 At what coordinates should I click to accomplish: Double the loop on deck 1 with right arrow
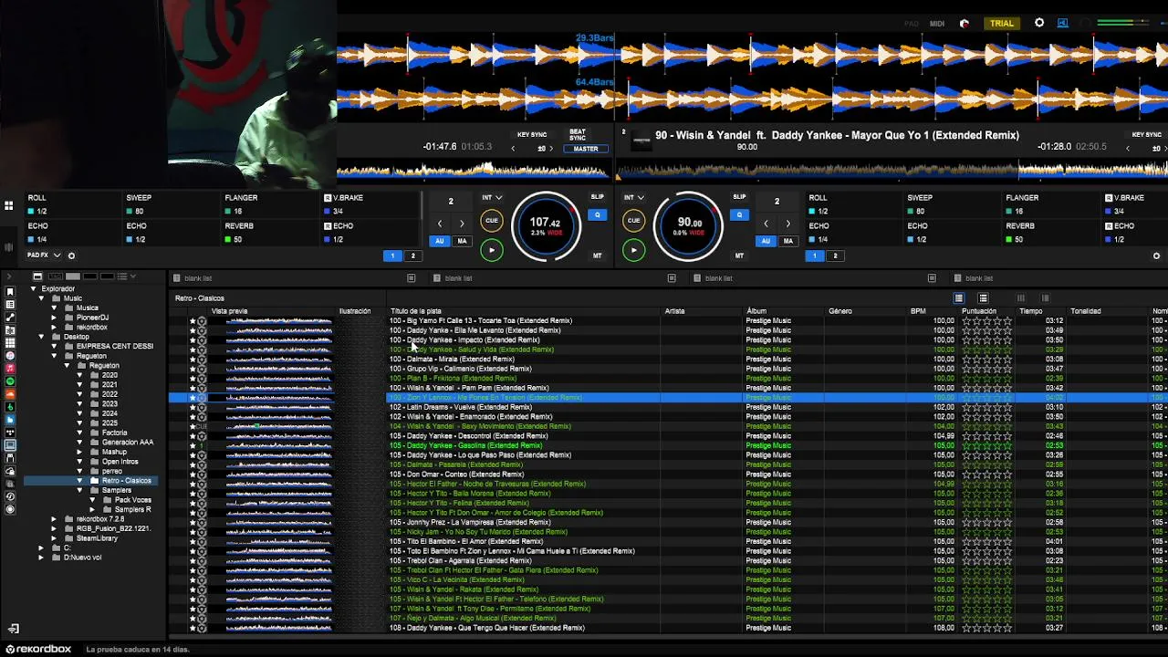[x=462, y=224]
